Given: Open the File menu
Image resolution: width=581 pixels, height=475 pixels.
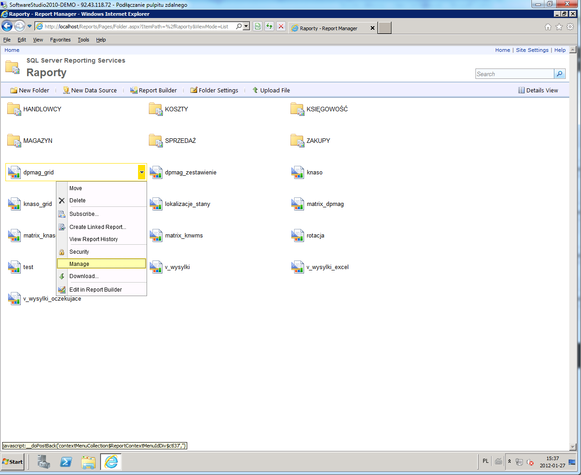Looking at the screenshot, I should pos(7,40).
